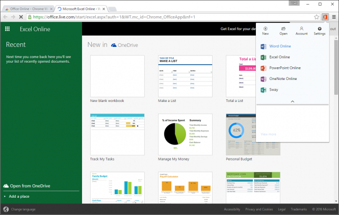Click Open from OneDrive
This screenshot has width=339, height=215.
point(27,186)
